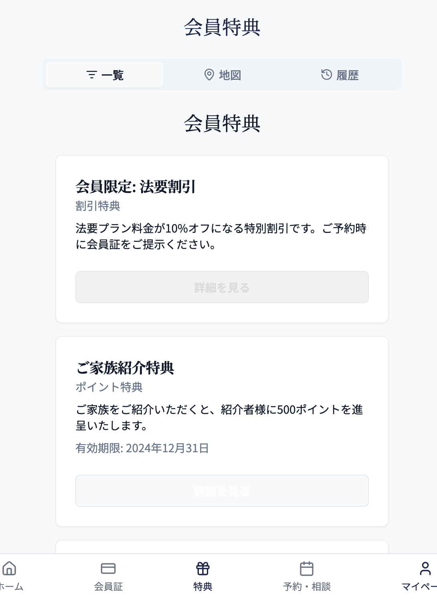Switch to the 一覧 tab label
The image size is (437, 599).
click(113, 75)
